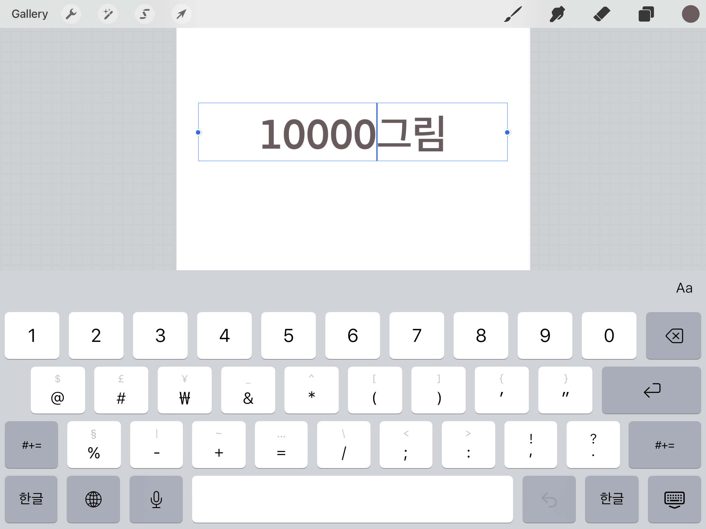The image size is (706, 529).
Task: Tap the left #+= symbols key
Action: pyautogui.click(x=32, y=445)
